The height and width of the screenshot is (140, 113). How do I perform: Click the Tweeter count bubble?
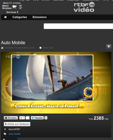pos(46,118)
